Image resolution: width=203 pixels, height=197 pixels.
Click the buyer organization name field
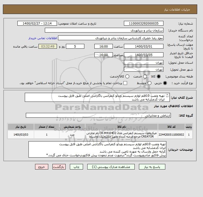(104, 30)
